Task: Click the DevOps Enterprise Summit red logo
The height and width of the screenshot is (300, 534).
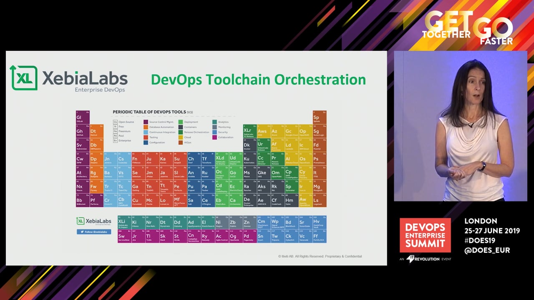Action: pyautogui.click(x=425, y=235)
